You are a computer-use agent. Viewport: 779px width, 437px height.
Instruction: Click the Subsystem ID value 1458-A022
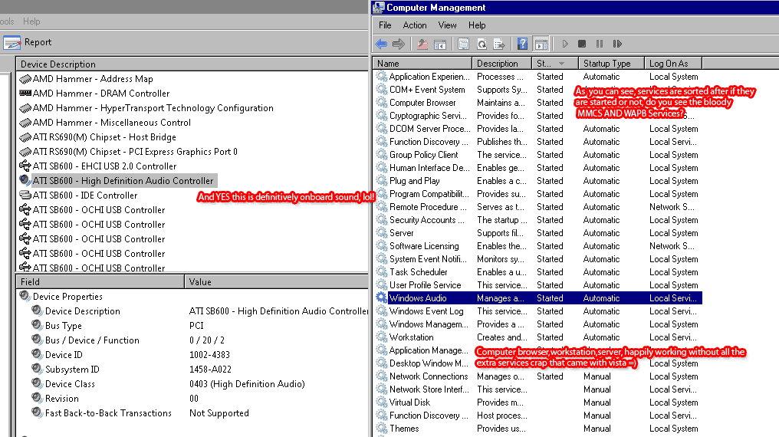[x=210, y=369]
